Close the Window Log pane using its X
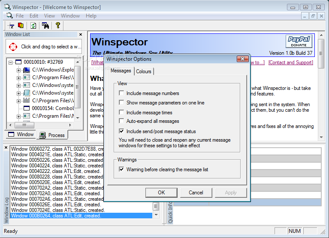Image resolution: width=329 pixels, height=238 pixels. (x=6, y=148)
